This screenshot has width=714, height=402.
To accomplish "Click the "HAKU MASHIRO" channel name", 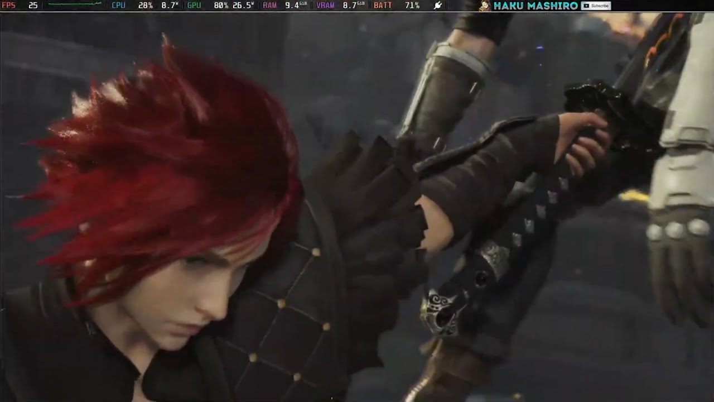I will [535, 6].
